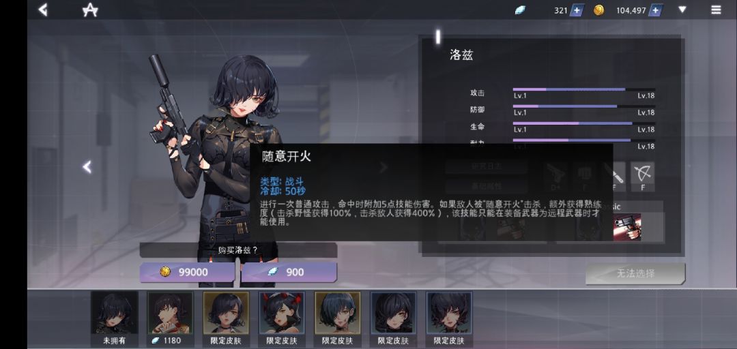This screenshot has height=349, width=737.
Task: Go to next character with right chevron
Action: [x=384, y=167]
